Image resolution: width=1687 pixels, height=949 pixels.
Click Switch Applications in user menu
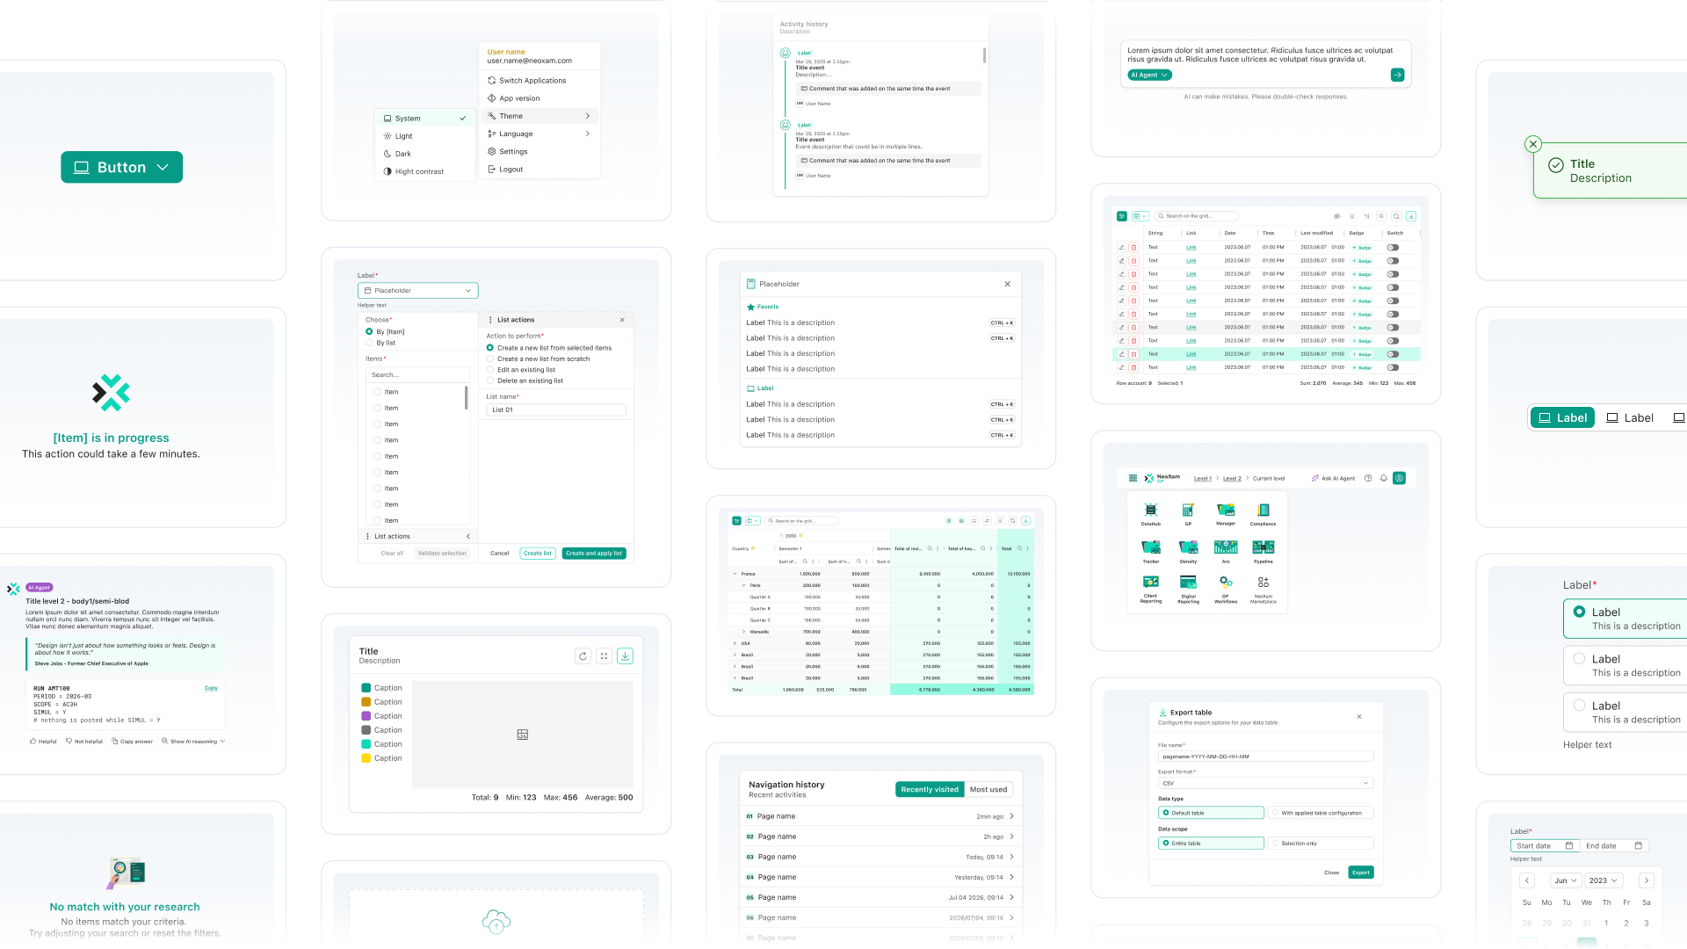(539, 81)
